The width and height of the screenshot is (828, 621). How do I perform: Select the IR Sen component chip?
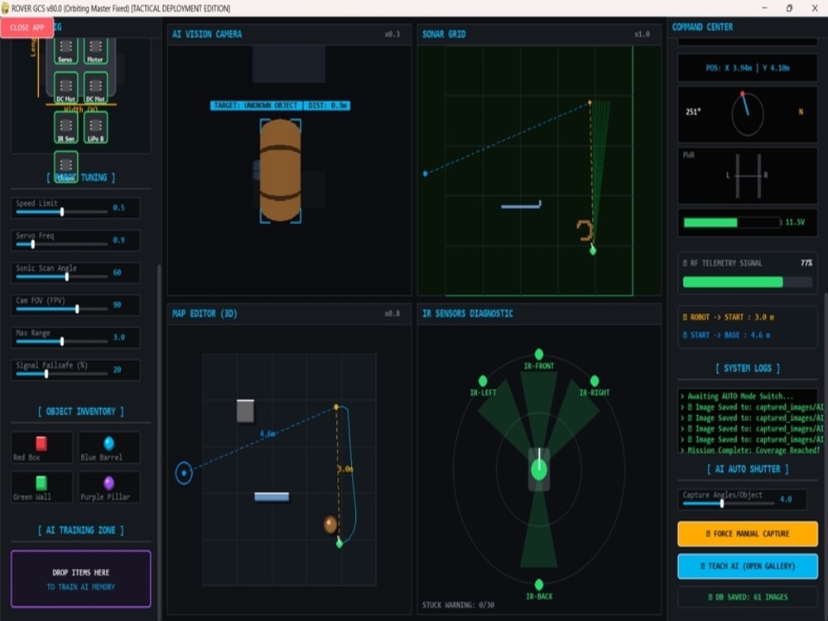coord(66,128)
